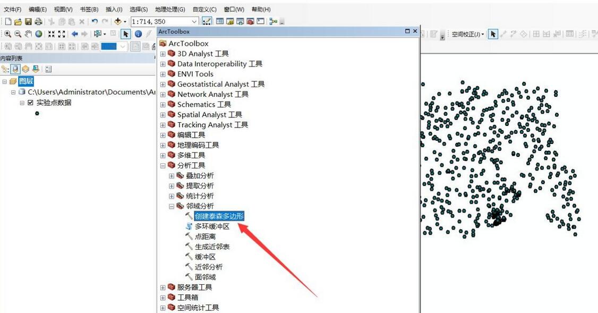
Task: Collapse the 图层 data frame
Action: 5,81
